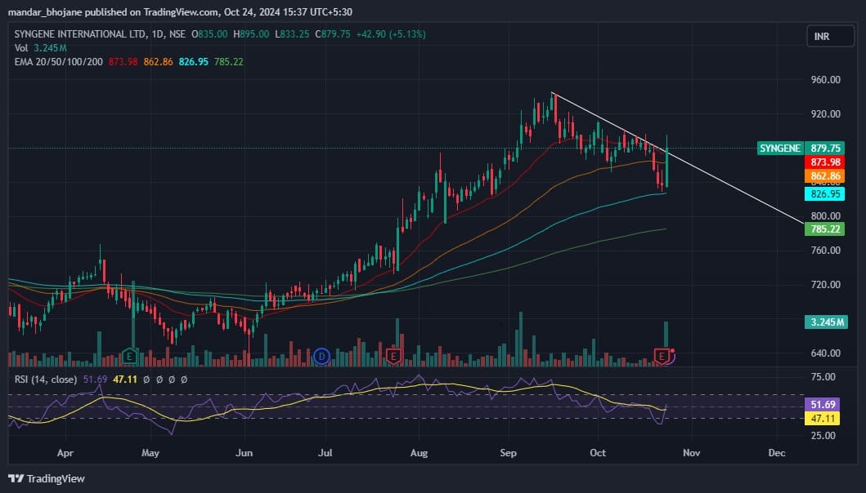Select the RSI (14, close) indicator legend
The height and width of the screenshot is (493, 866).
(x=46, y=380)
